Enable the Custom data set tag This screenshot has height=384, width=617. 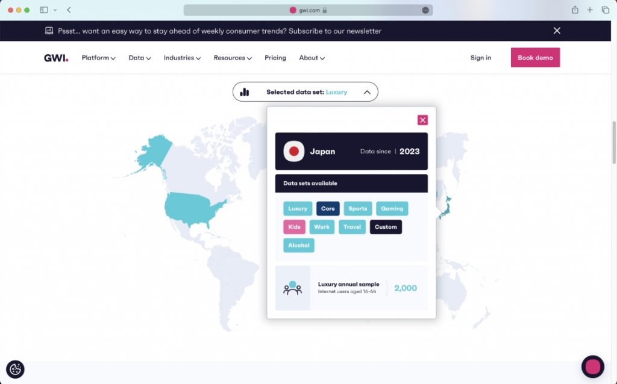coord(386,227)
